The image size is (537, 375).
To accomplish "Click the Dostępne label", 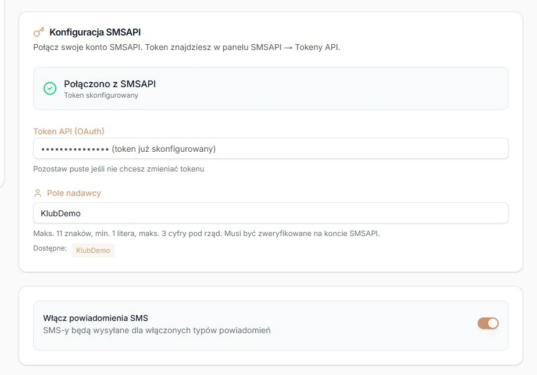I will (x=50, y=248).
